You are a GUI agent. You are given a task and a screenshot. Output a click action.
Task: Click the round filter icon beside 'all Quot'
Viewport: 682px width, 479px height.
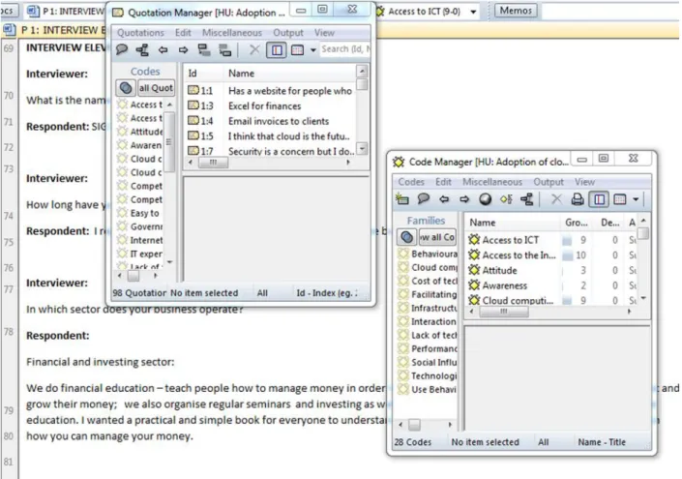pyautogui.click(x=126, y=88)
